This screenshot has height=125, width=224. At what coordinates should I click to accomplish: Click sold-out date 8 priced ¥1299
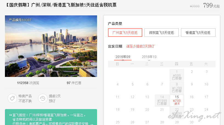(177, 88)
